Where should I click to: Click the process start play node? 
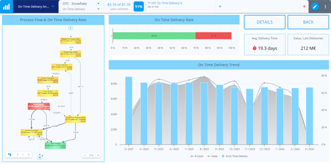70,28
